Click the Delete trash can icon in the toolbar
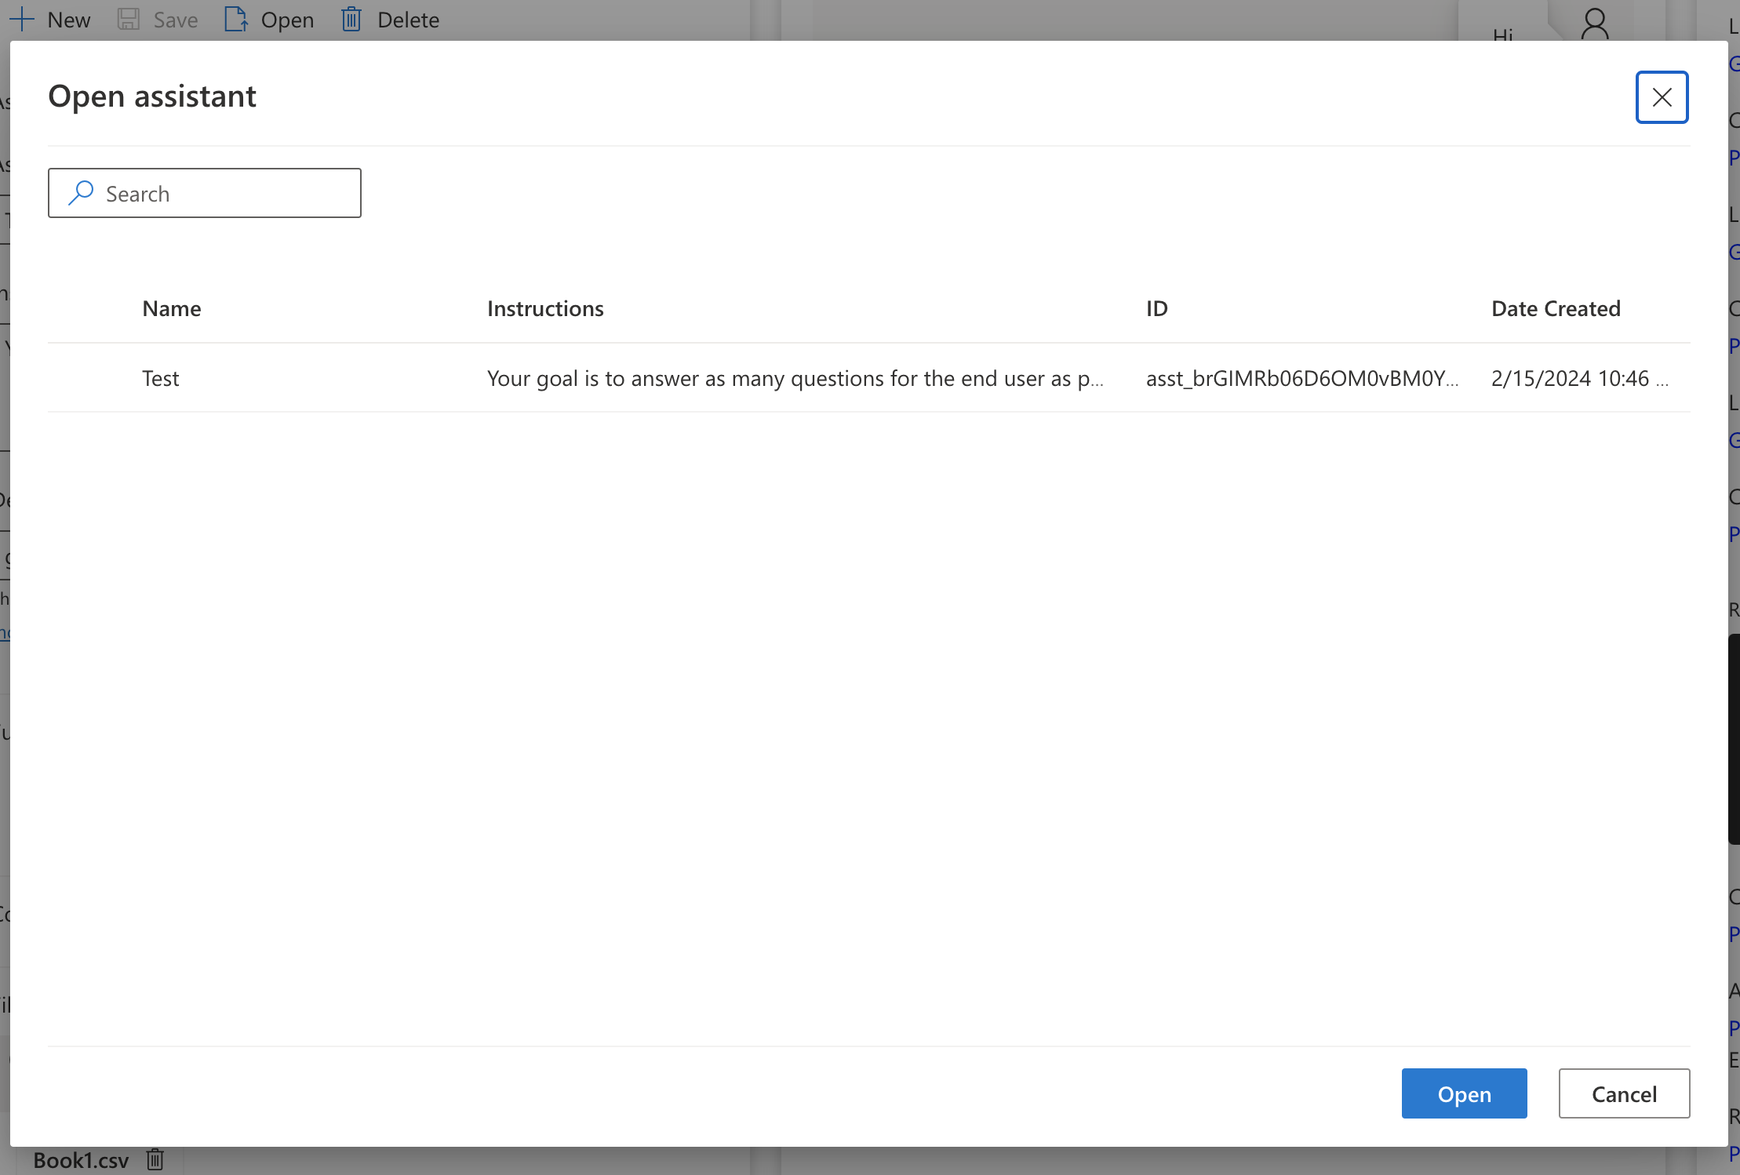 tap(351, 20)
